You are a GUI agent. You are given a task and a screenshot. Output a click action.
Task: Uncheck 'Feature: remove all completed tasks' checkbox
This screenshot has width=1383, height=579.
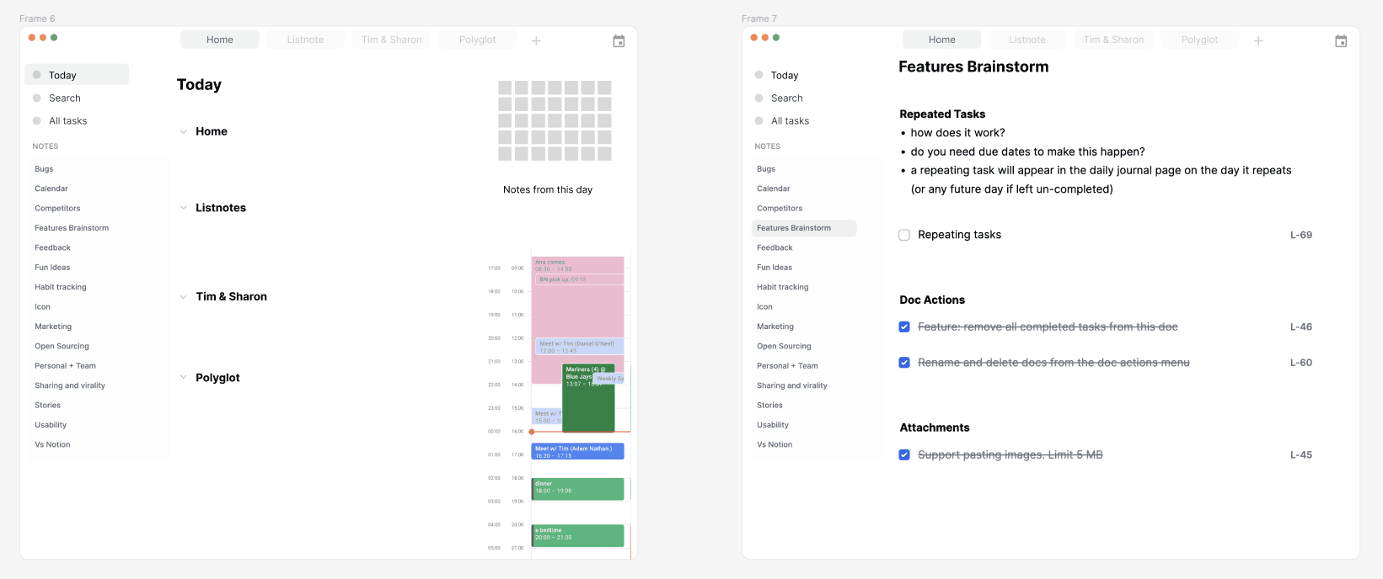pos(904,327)
